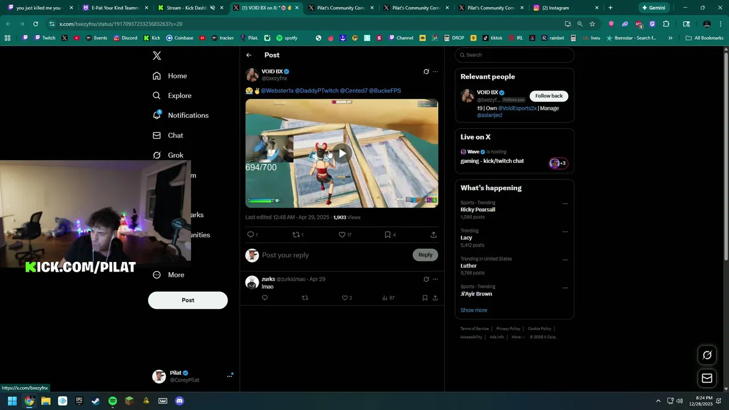Open the All Bookmarks folder
729x410 pixels.
coord(705,38)
